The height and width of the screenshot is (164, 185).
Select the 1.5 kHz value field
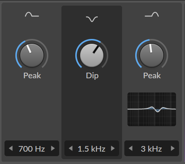click(92, 148)
